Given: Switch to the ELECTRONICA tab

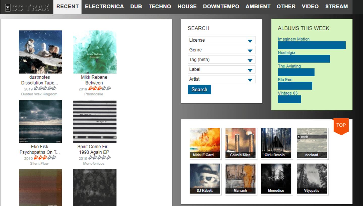Looking at the screenshot, I should [104, 7].
